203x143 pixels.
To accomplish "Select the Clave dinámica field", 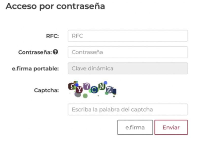I will coord(128,68).
